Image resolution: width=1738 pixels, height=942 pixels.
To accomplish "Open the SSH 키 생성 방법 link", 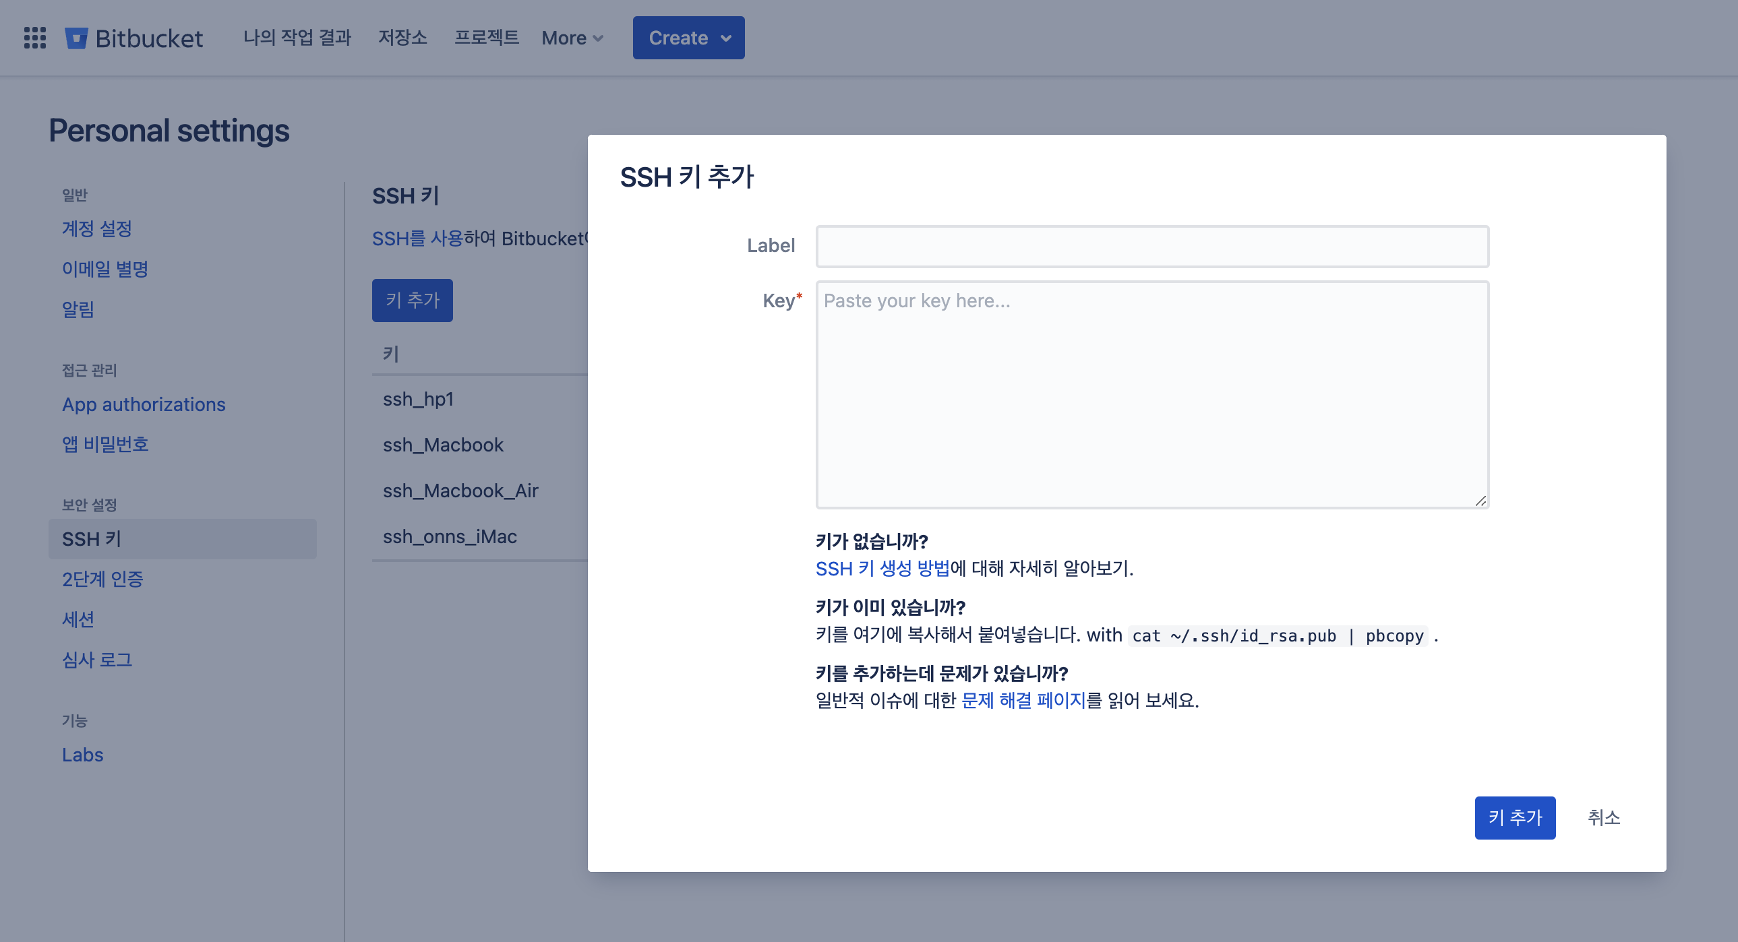I will point(882,569).
